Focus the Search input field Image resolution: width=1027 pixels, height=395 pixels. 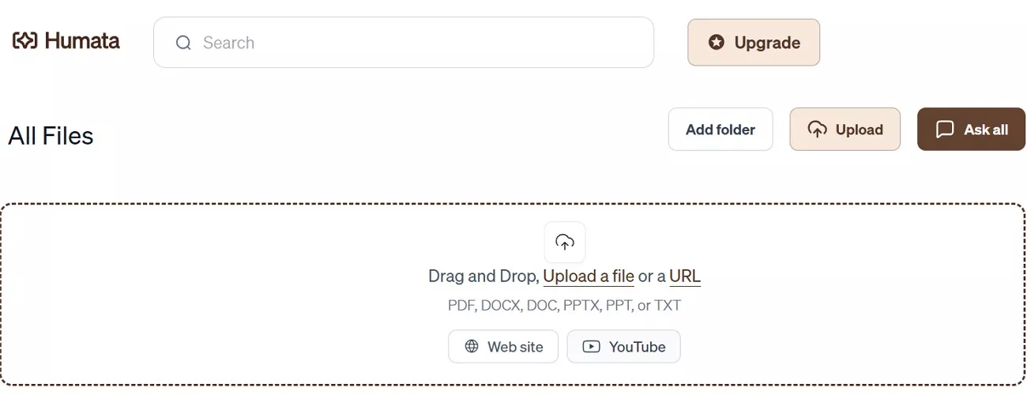tap(419, 43)
